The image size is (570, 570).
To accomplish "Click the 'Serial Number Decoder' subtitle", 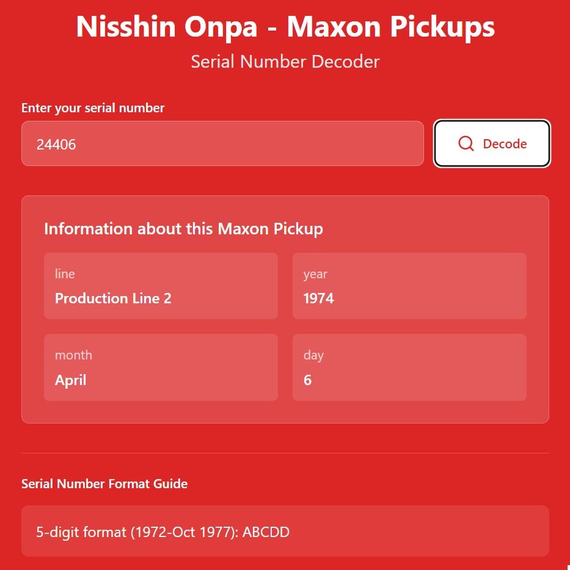I will [285, 62].
